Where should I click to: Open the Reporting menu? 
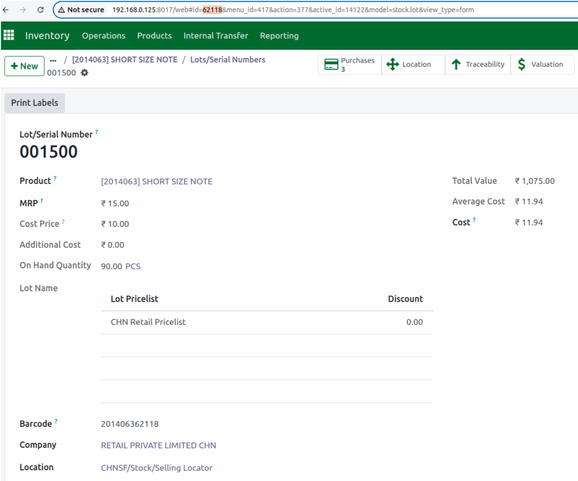click(x=279, y=35)
